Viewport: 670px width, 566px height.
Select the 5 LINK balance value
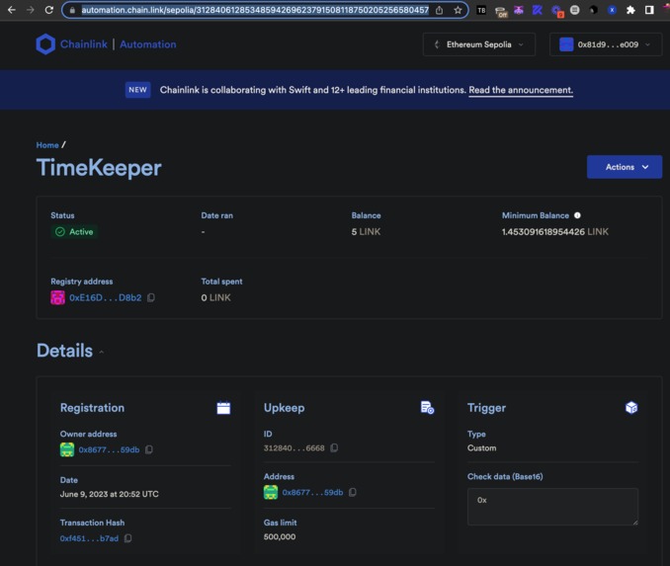366,232
